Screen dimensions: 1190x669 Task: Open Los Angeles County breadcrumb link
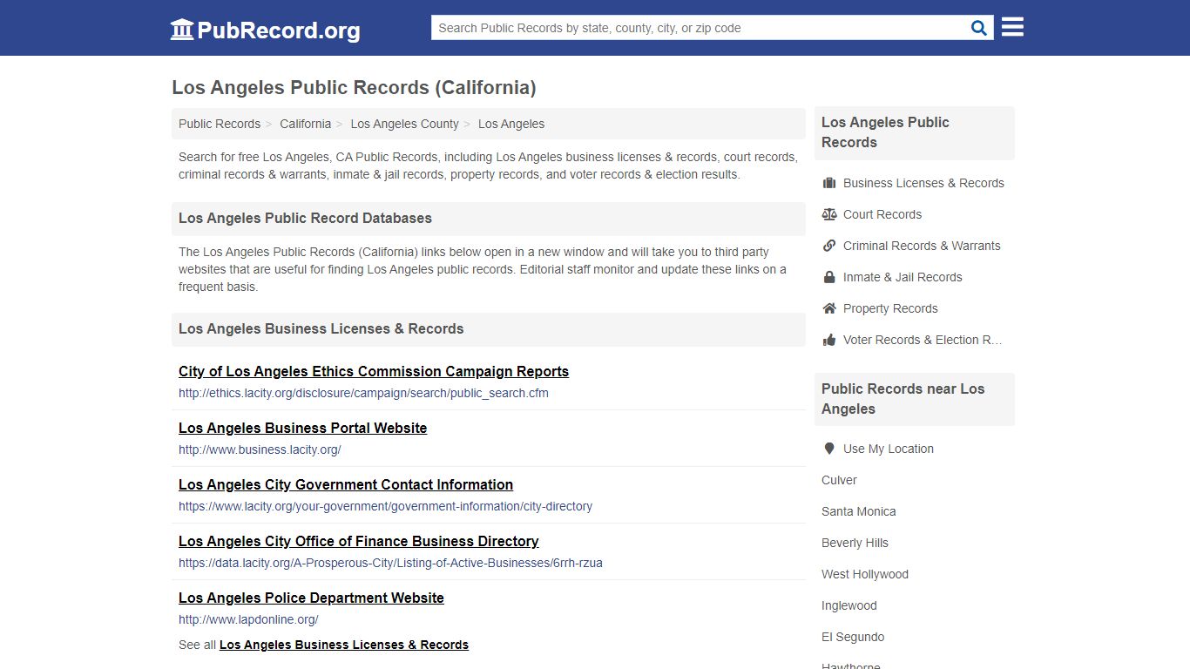[404, 124]
